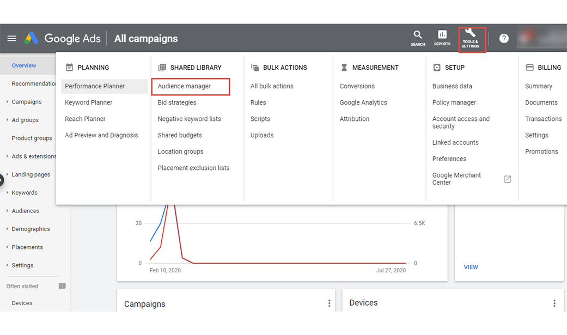
Task: Open Devices under Often visited
Action: (x=22, y=303)
